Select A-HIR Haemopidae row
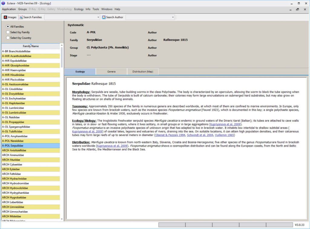Image resolution: width=310 pixels, height=229 pixels. 31,70
